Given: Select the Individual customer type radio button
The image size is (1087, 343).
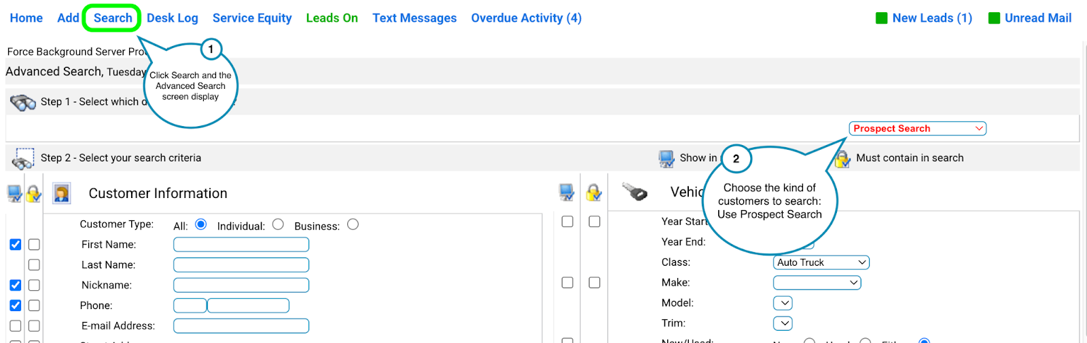Looking at the screenshot, I should coord(278,224).
